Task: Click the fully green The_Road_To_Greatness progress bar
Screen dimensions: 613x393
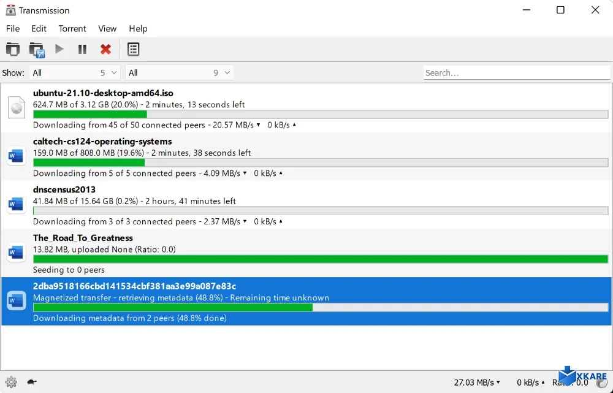Action: [x=321, y=259]
